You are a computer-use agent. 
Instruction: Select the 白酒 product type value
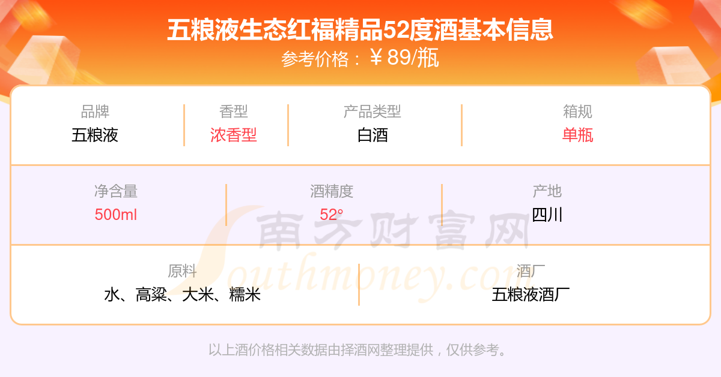(373, 135)
